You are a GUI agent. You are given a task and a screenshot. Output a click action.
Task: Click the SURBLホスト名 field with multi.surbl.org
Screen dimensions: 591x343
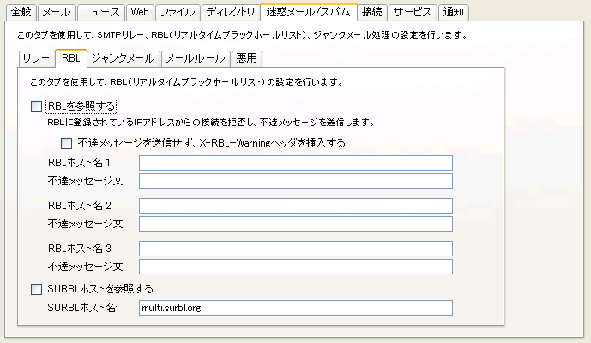(x=295, y=308)
